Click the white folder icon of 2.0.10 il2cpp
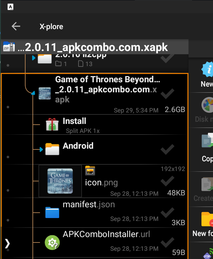This screenshot has width=213, height=259. [45, 59]
